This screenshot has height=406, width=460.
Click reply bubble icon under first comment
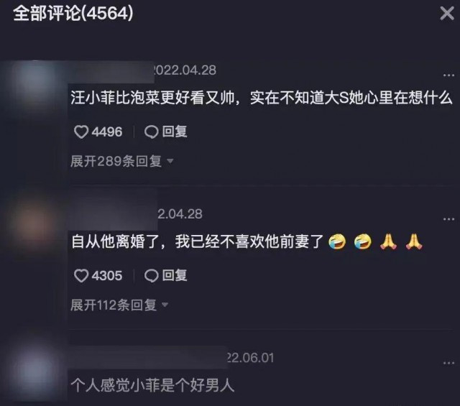pos(152,132)
